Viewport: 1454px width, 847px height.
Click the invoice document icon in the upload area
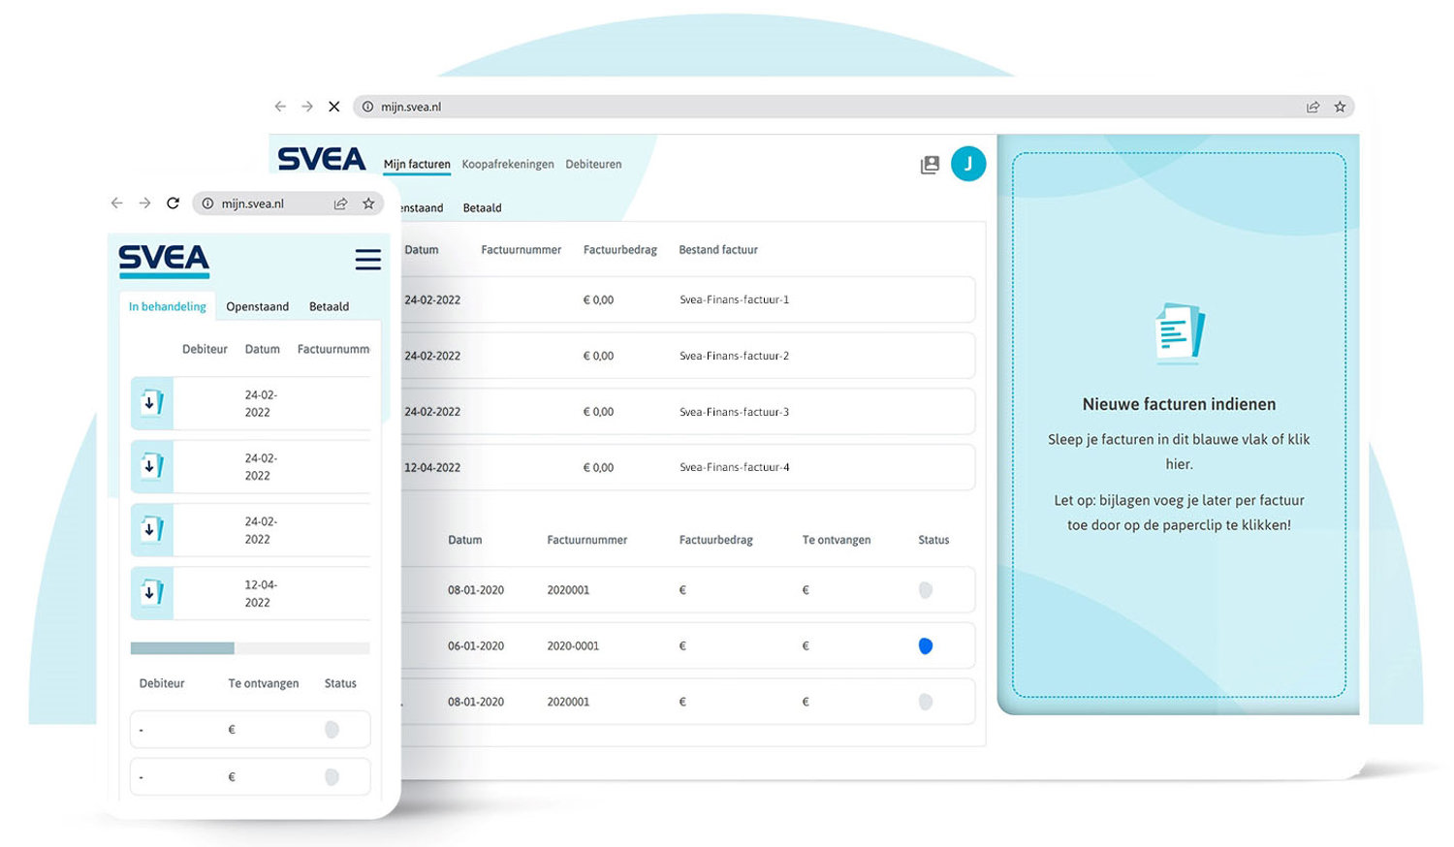[x=1180, y=332]
